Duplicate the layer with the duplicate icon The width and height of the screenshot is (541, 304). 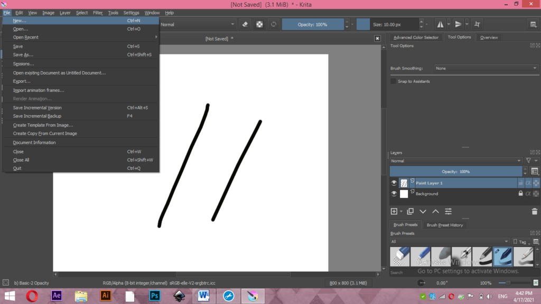click(x=410, y=211)
